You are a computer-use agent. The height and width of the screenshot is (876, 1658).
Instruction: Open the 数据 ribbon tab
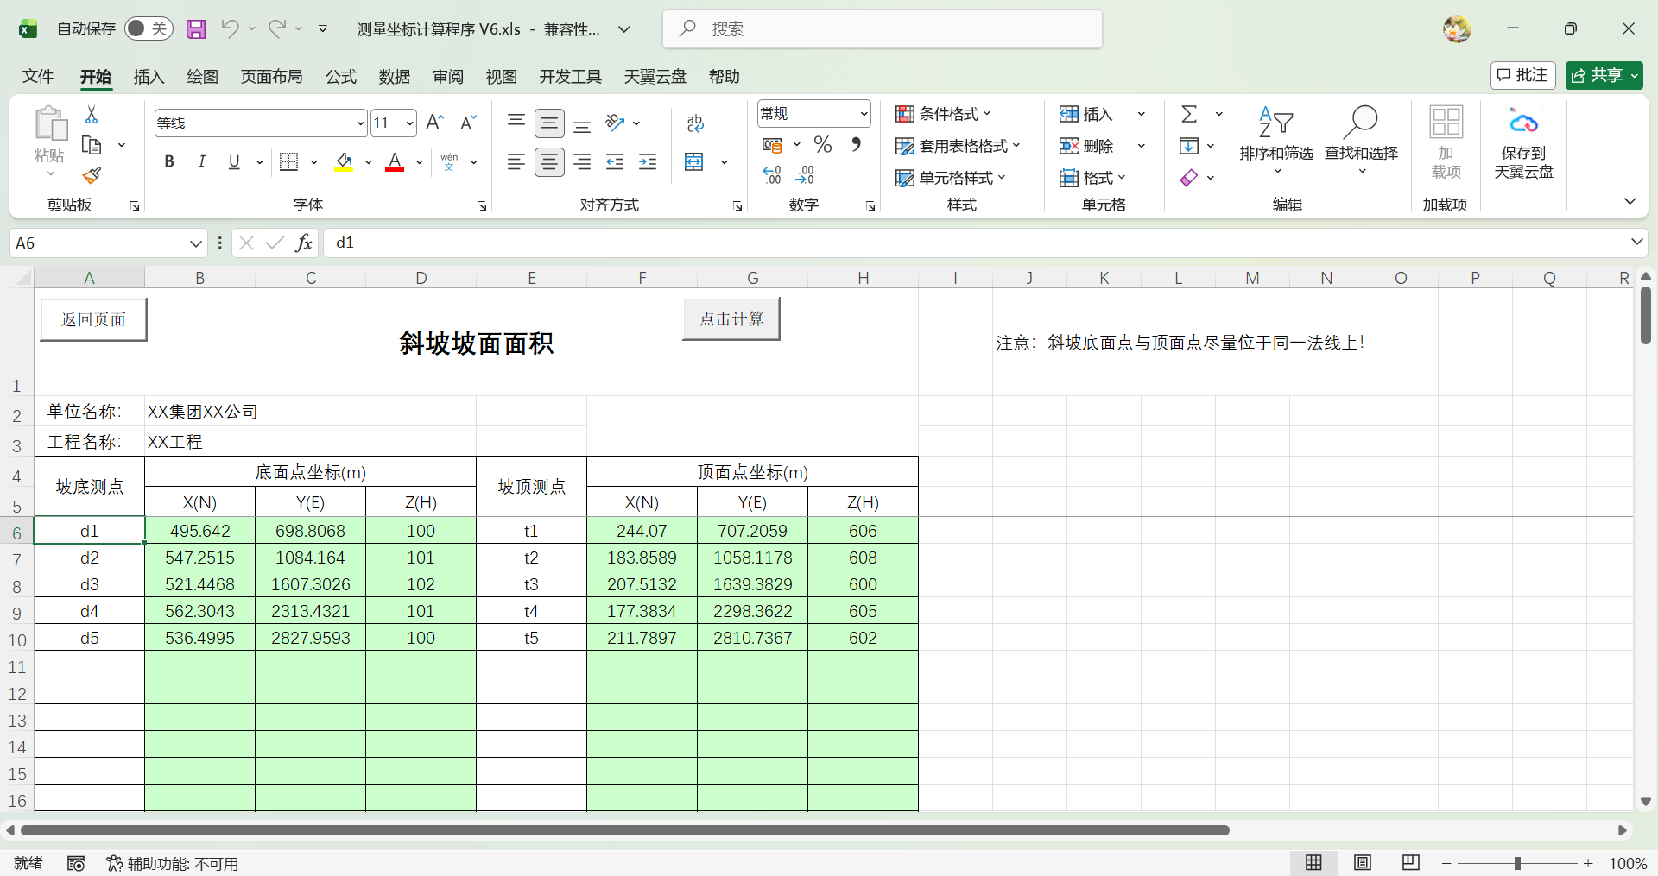394,77
